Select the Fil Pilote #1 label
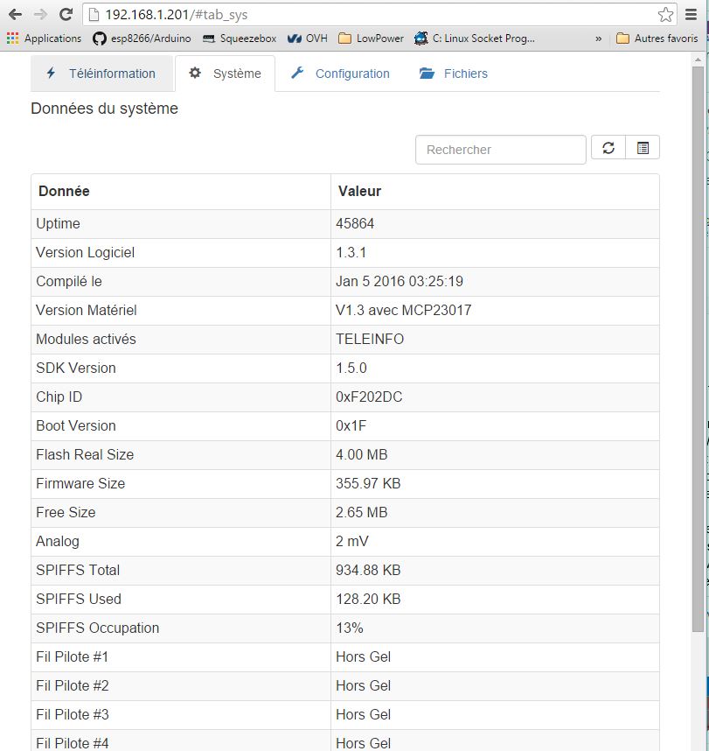Viewport: 709px width, 751px height. pyautogui.click(x=73, y=656)
